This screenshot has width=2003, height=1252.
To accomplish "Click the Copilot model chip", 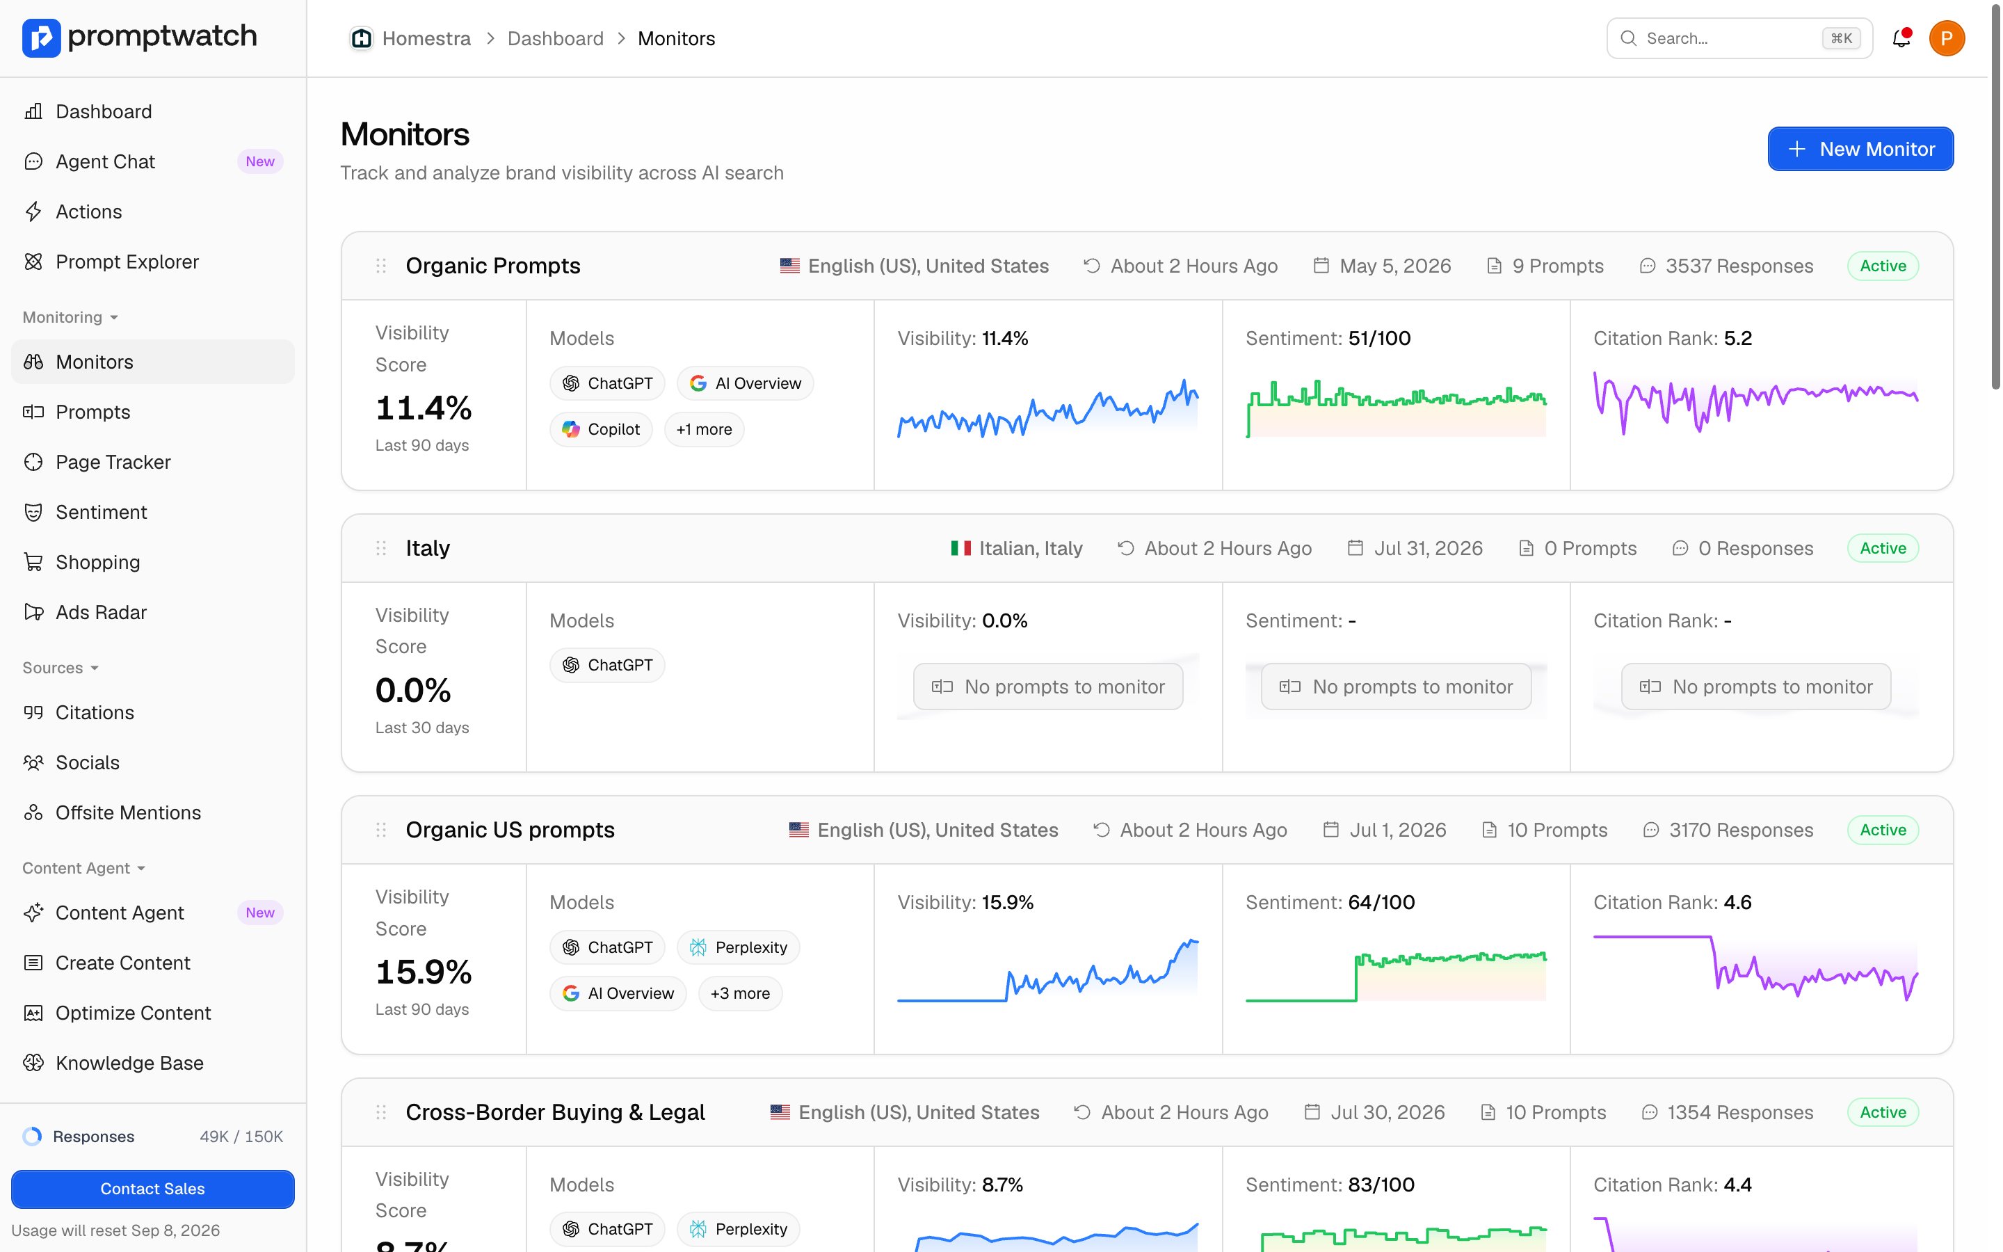I will [x=601, y=429].
